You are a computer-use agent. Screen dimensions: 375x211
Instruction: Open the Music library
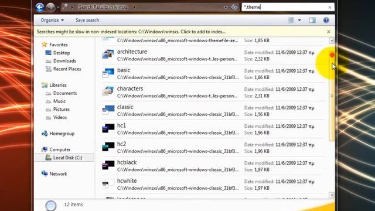tap(59, 101)
